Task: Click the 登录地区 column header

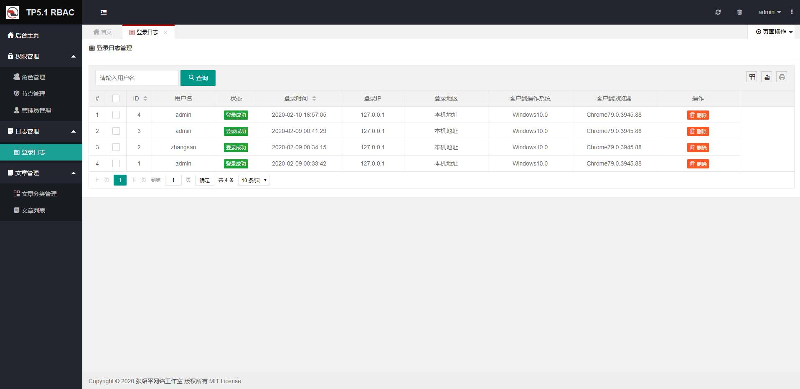Action: pos(446,98)
